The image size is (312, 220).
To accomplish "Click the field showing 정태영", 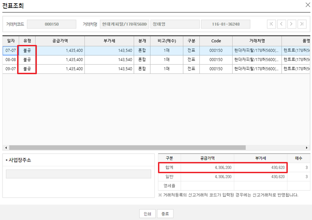I will (175, 24).
